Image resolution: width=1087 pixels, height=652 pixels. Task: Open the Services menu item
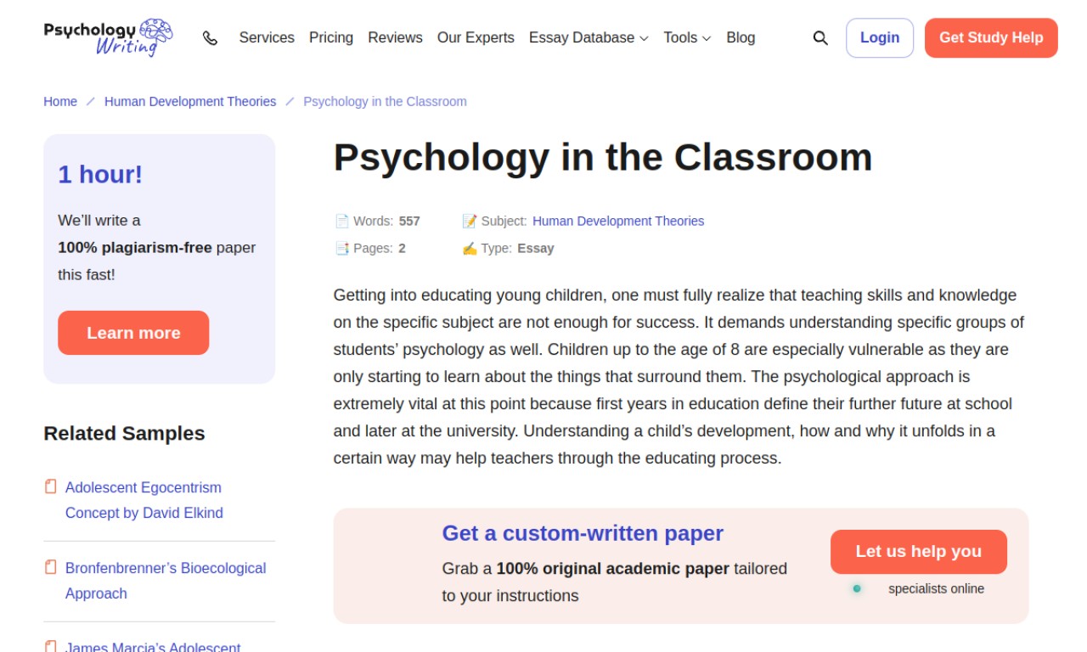pyautogui.click(x=267, y=37)
